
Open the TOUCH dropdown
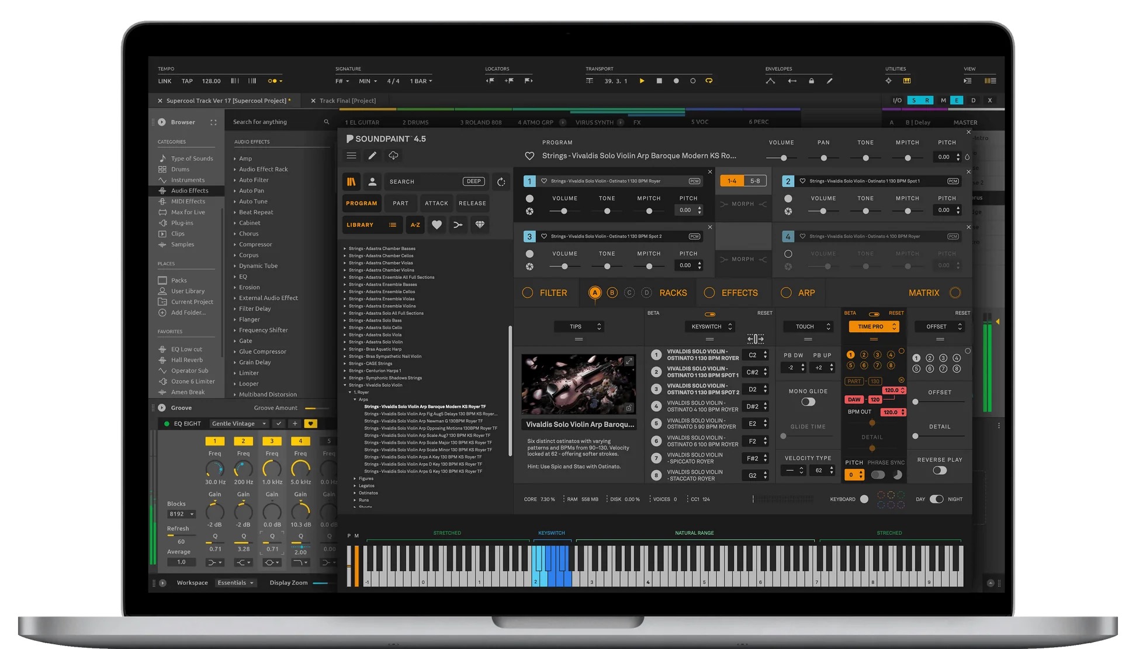(x=808, y=327)
